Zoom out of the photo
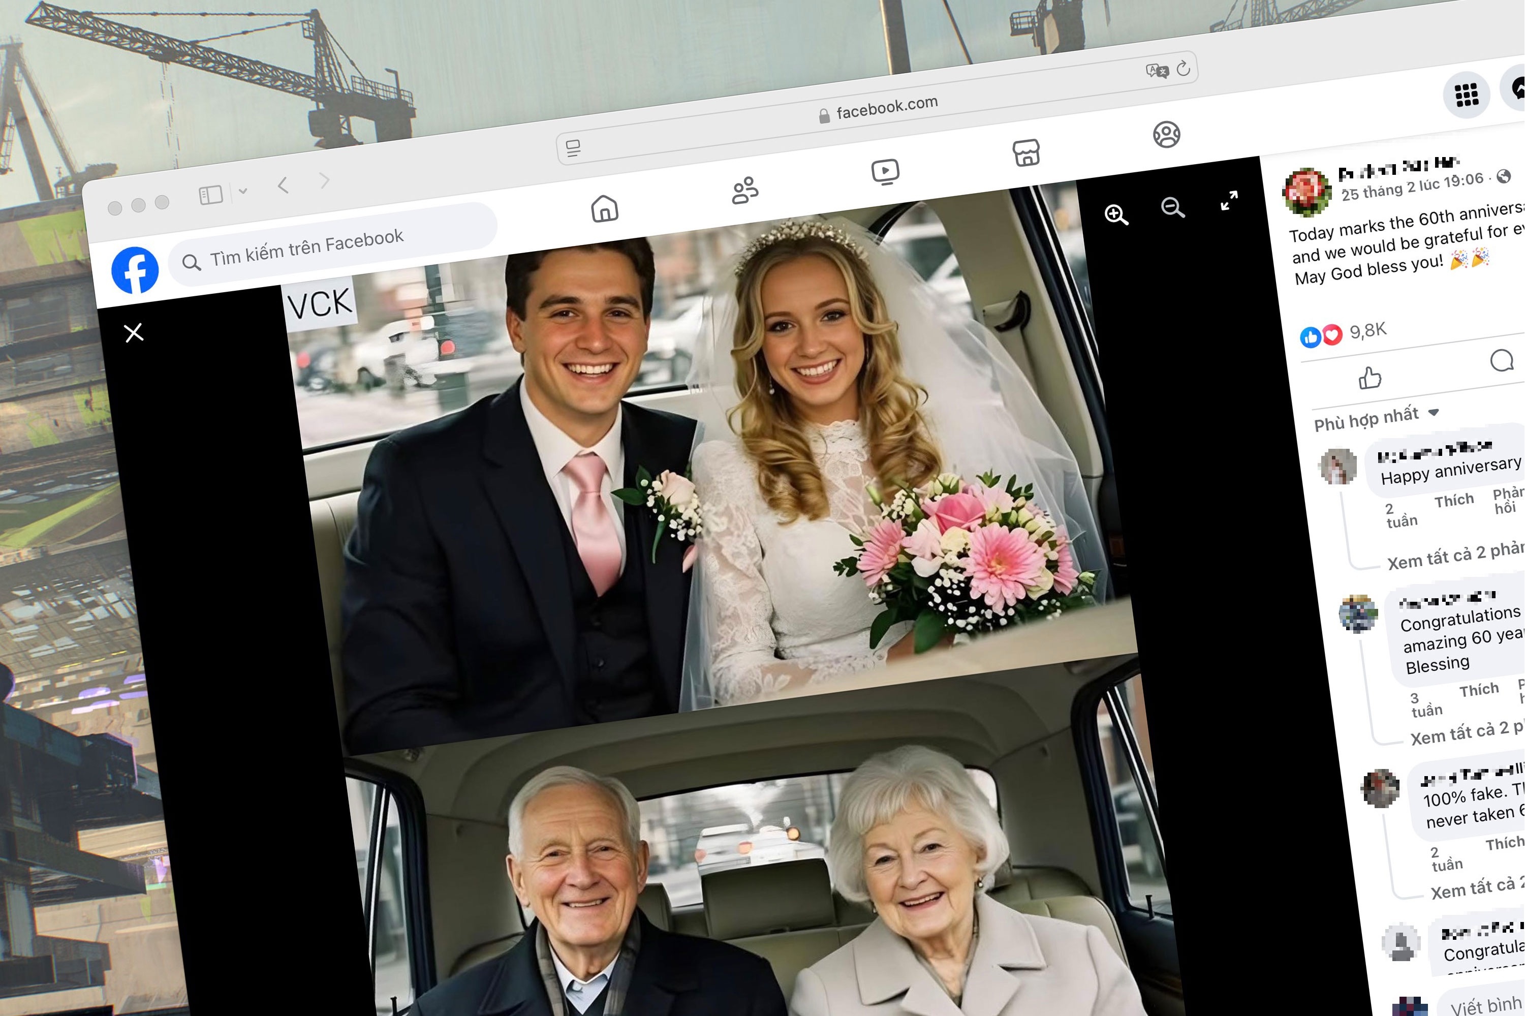This screenshot has height=1016, width=1525. 1172,207
